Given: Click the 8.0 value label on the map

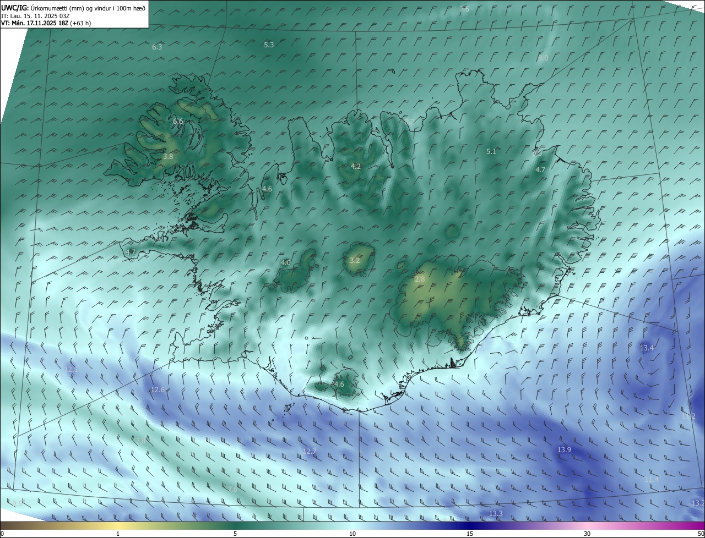Looking at the screenshot, I should coord(543,58).
